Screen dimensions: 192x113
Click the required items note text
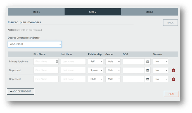pyautogui.click(x=25, y=30)
